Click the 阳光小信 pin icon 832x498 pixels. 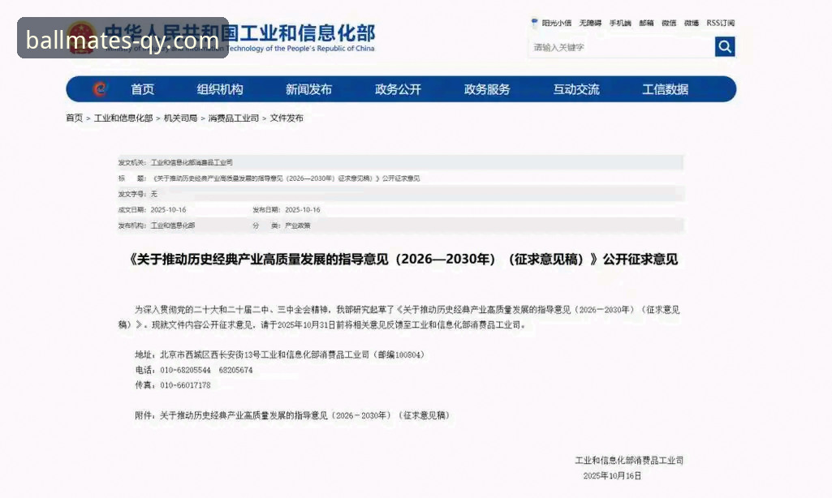pos(534,24)
